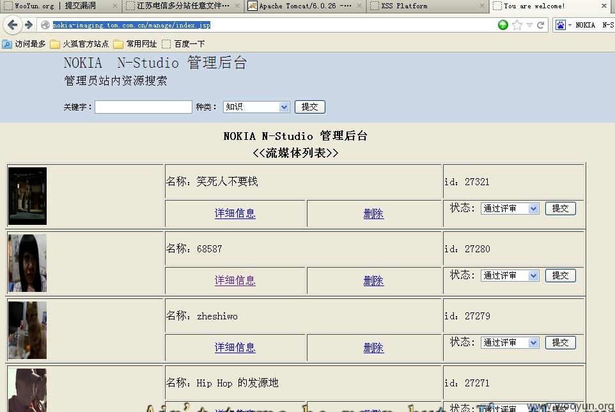Click the green up-arrow icon in address bar
Image resolution: width=615 pixels, height=412 pixels.
point(503,25)
